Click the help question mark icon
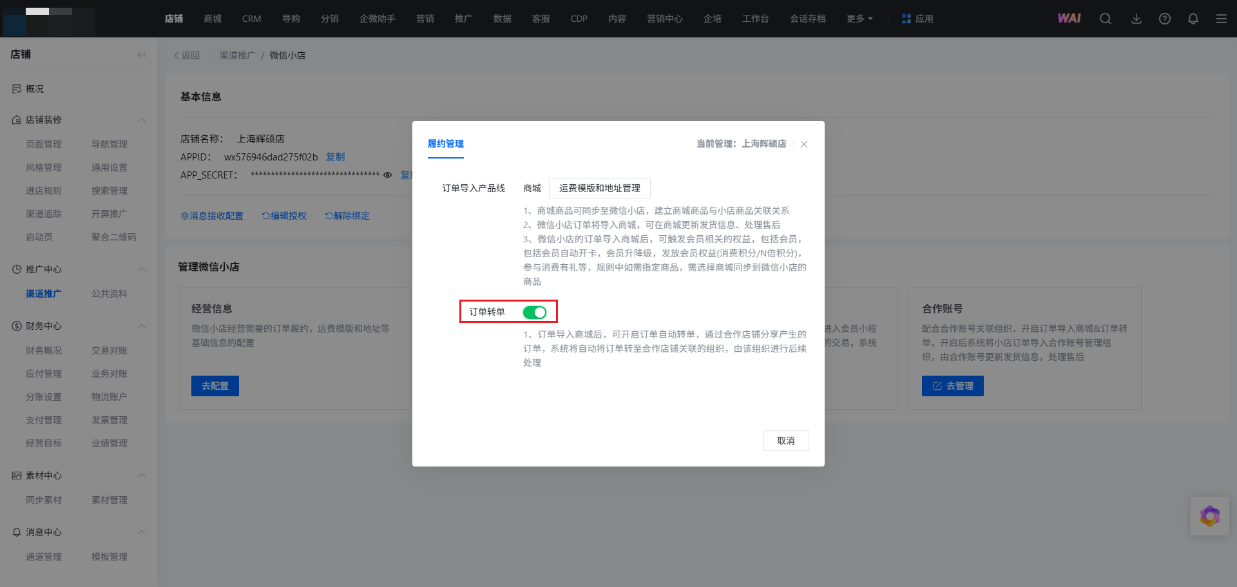 pyautogui.click(x=1164, y=19)
